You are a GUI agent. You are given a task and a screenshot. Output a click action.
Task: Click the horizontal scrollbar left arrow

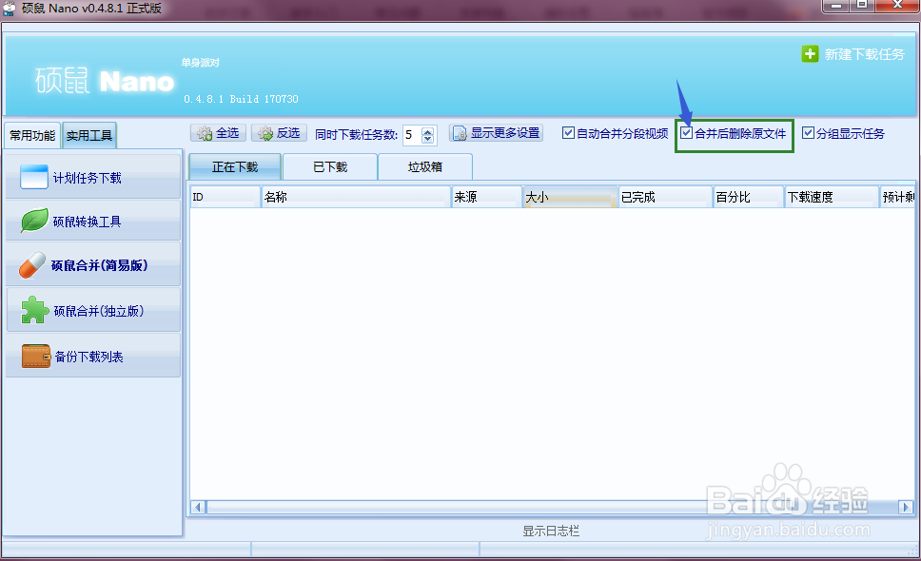click(x=199, y=507)
